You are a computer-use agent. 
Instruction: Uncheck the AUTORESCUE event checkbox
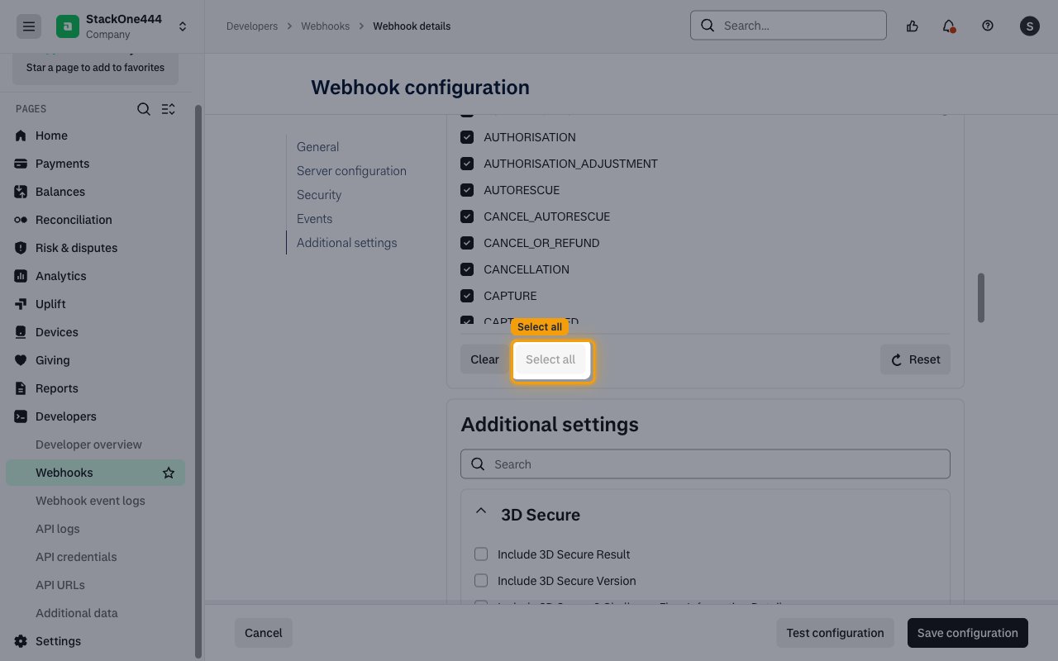(x=467, y=190)
